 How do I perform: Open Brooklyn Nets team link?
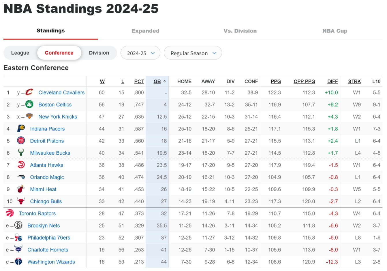tap(44, 225)
